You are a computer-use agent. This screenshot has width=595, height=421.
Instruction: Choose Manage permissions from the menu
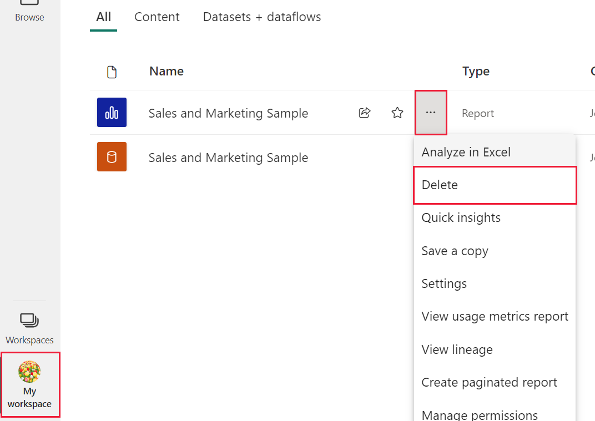(x=495, y=413)
